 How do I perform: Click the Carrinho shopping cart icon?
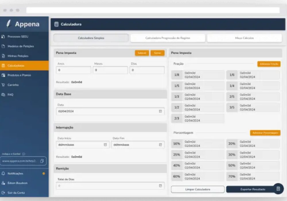(x=3, y=85)
